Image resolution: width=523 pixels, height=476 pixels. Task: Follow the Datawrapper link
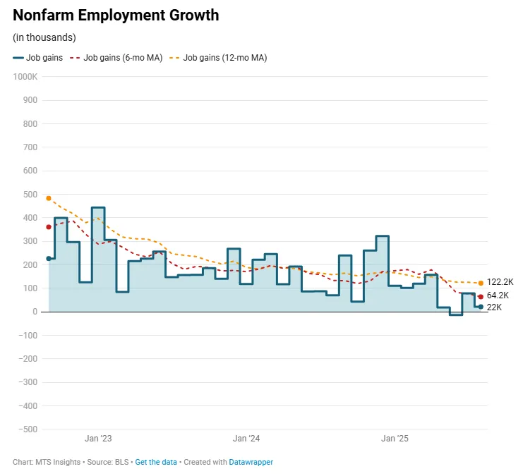point(251,462)
